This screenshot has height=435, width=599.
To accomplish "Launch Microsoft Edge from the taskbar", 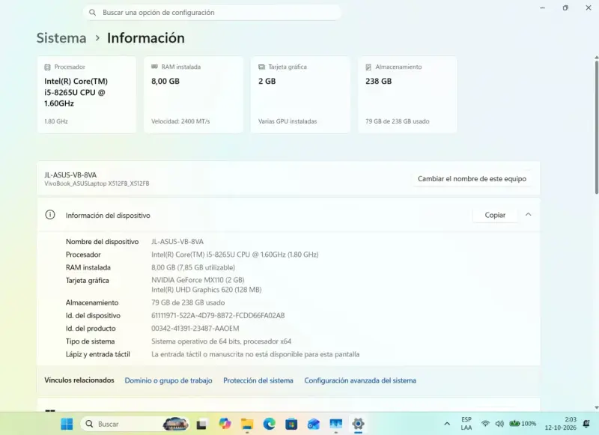I will [x=269, y=424].
